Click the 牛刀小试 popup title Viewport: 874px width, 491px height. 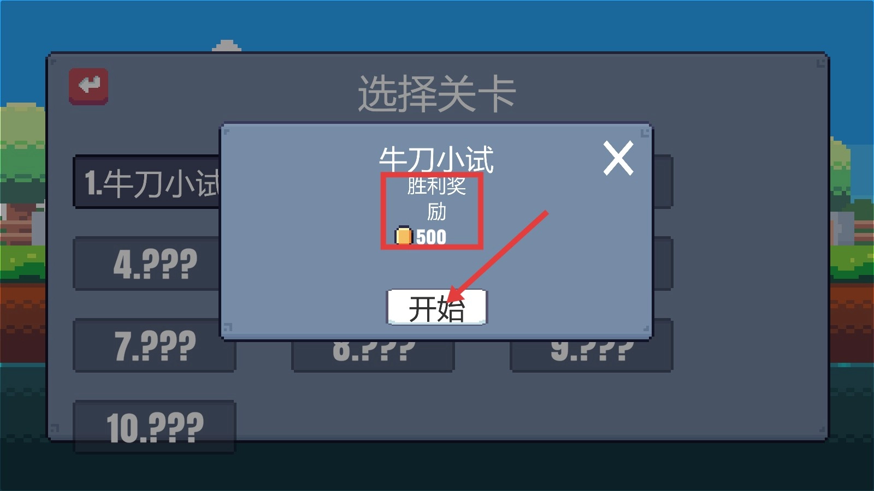click(436, 159)
